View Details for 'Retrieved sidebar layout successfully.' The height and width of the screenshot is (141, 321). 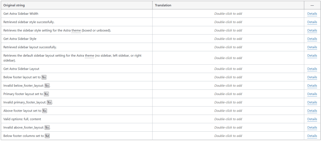pos(312,47)
